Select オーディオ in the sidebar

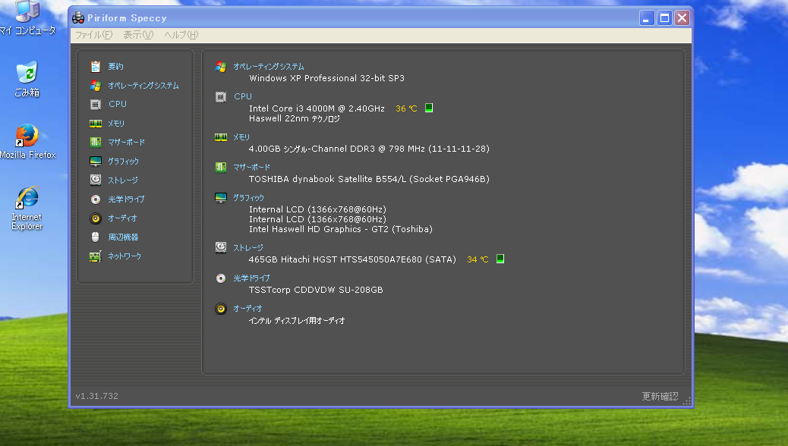(x=122, y=218)
